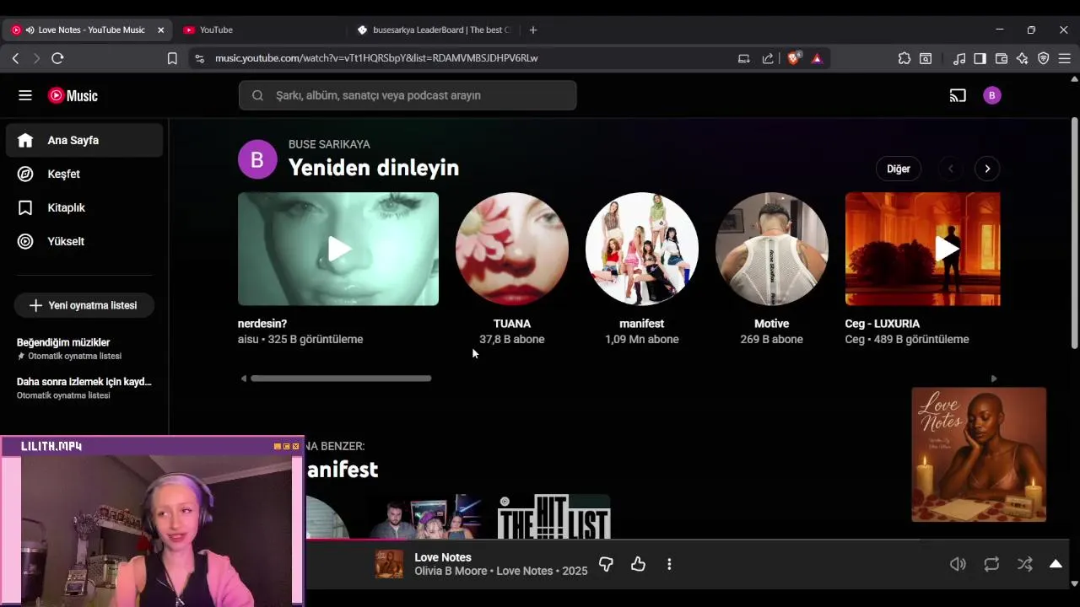Image resolution: width=1080 pixels, height=607 pixels.
Task: Open the Brave Shields lion icon
Action: [793, 58]
